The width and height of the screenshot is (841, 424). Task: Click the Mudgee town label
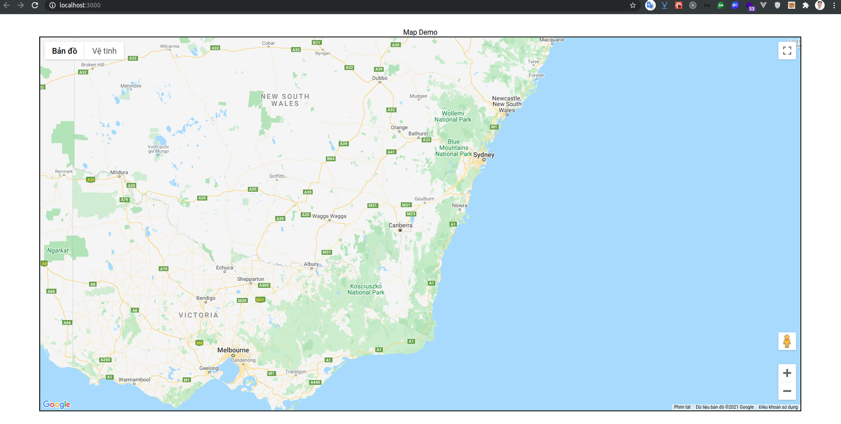418,96
